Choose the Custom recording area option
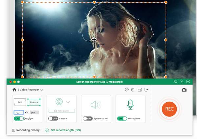 point(34,102)
